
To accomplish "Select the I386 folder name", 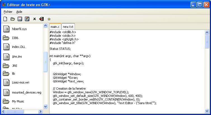I will click(15, 38).
